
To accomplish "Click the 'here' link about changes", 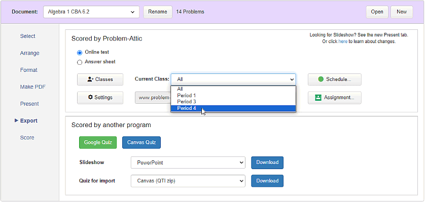I will 343,42.
